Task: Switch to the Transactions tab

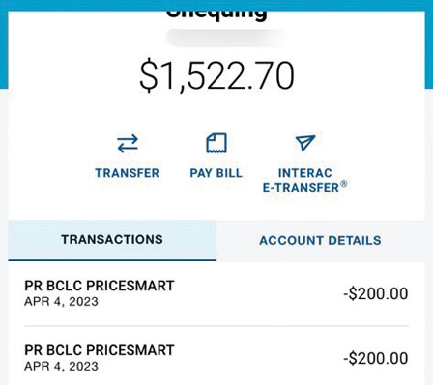Action: pos(112,240)
